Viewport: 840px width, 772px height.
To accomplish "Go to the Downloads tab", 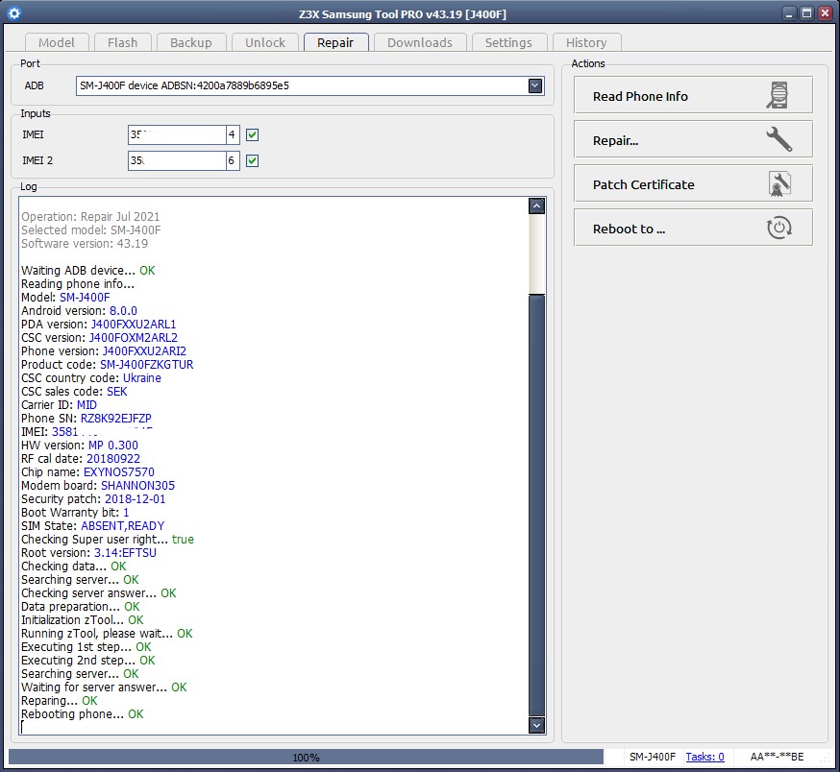I will (420, 42).
